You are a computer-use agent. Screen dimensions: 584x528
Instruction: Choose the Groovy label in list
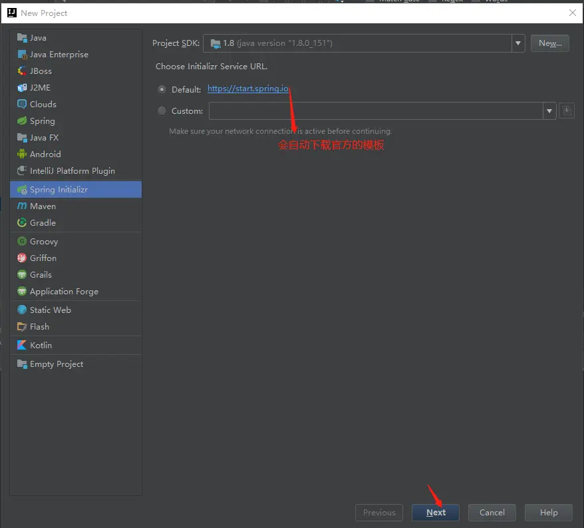click(x=44, y=242)
